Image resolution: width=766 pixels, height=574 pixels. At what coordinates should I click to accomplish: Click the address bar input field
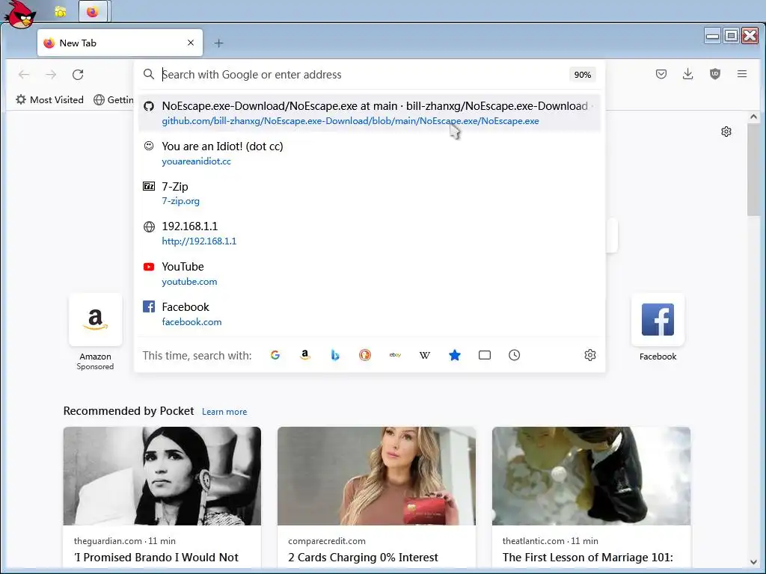click(364, 75)
